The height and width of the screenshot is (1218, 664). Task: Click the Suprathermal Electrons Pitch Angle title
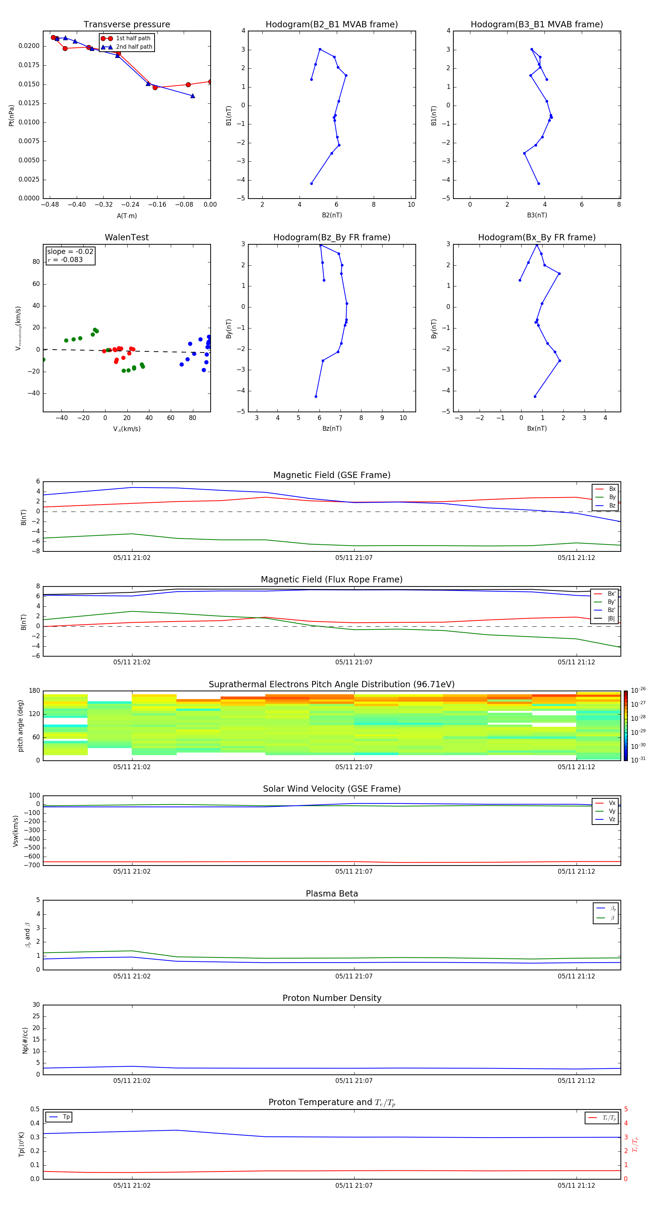coord(332,685)
